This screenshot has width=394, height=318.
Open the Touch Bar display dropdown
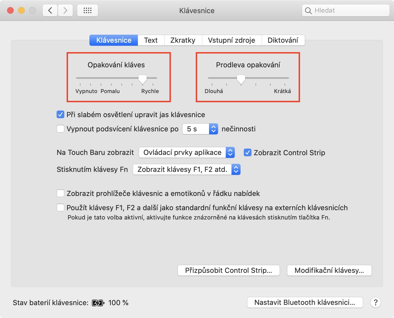(187, 152)
